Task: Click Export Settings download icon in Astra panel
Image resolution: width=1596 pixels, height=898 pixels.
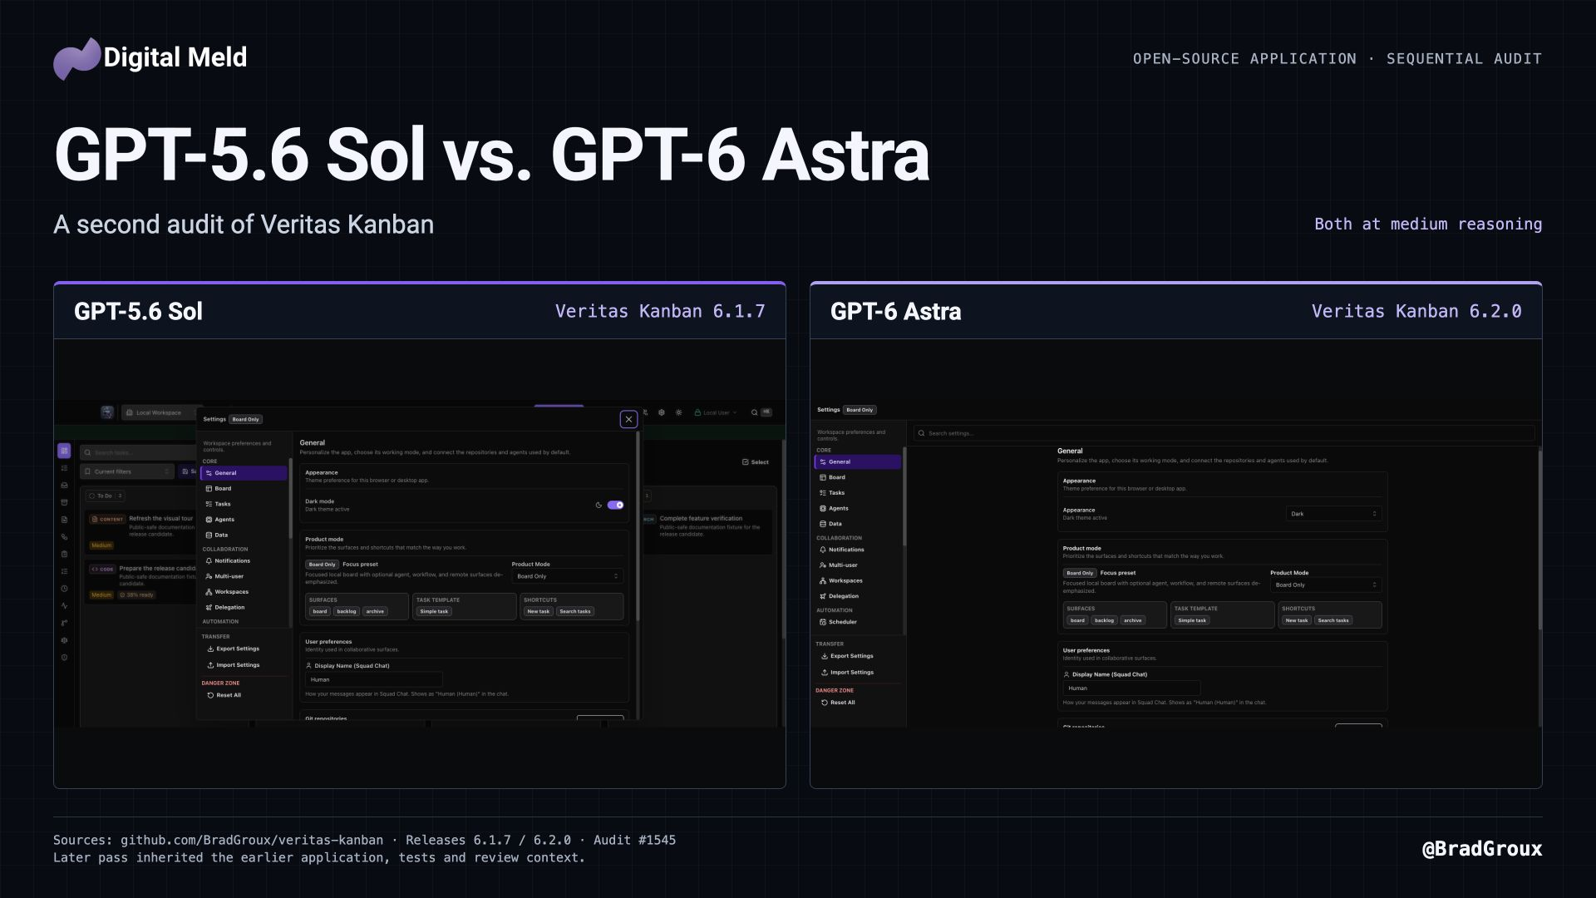Action: pyautogui.click(x=825, y=656)
